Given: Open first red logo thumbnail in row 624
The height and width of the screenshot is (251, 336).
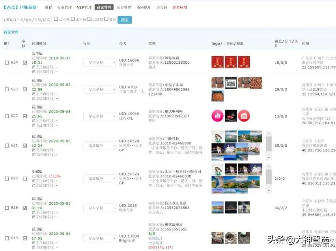Looking at the screenshot, I should click(217, 62).
